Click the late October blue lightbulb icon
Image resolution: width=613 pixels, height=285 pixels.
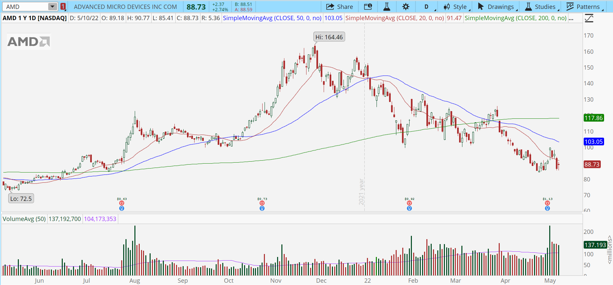tap(262, 208)
